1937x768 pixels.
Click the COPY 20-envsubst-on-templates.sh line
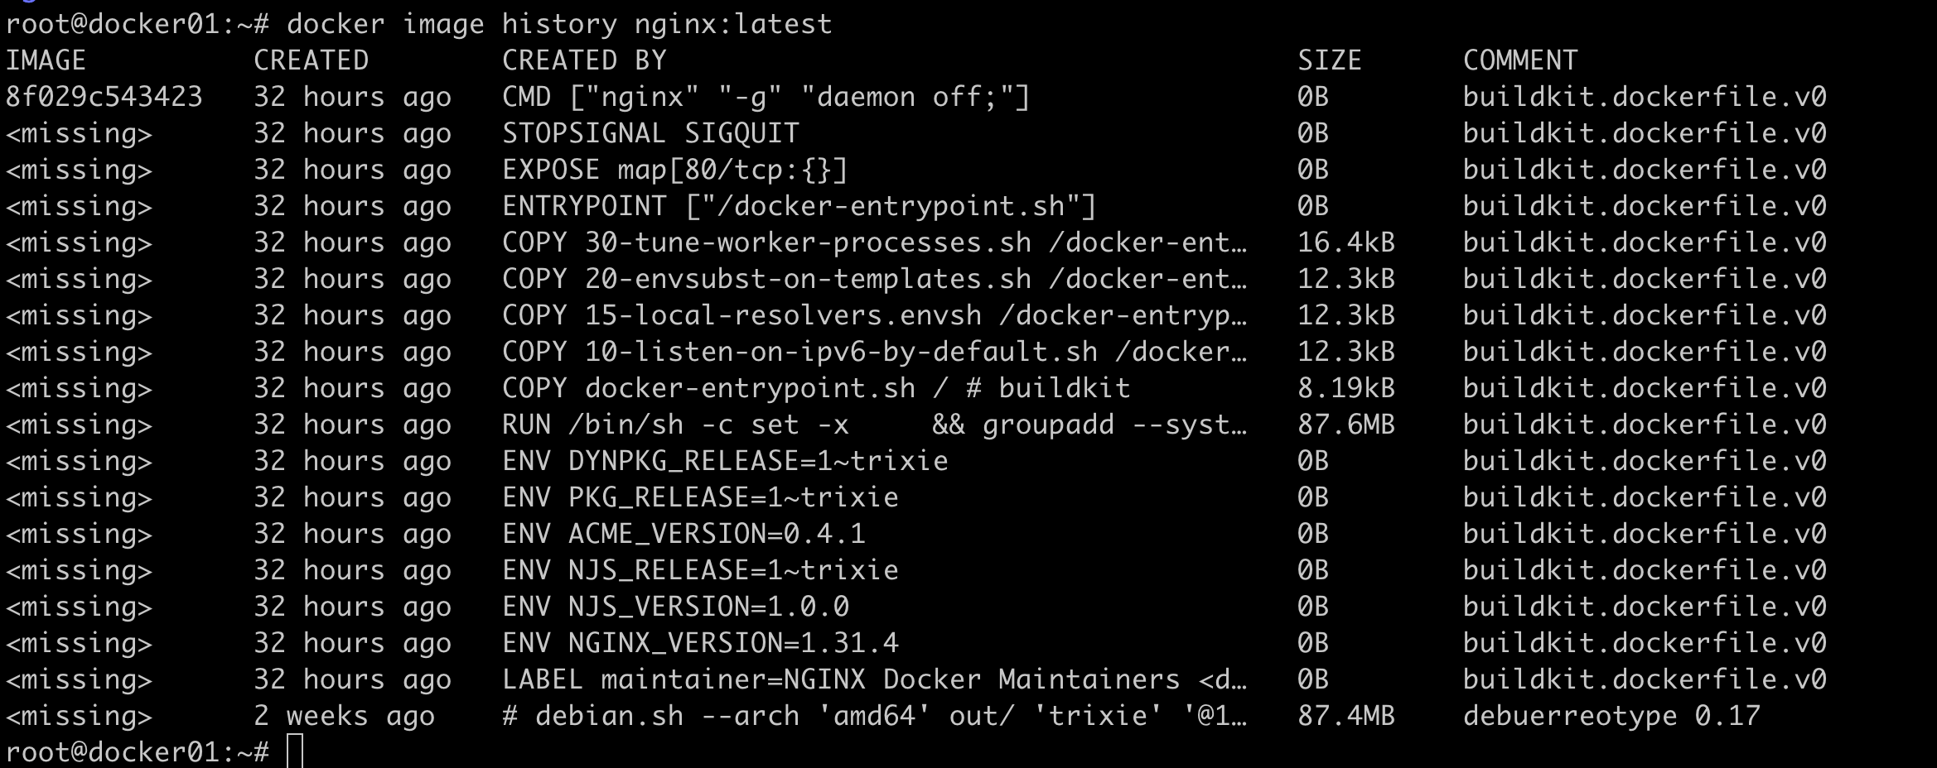click(x=874, y=279)
